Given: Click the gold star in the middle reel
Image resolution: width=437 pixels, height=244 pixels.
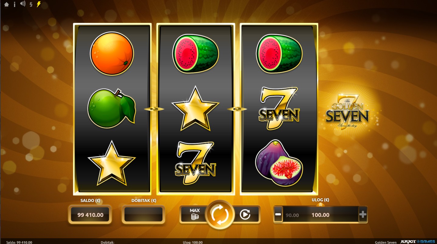Looking at the screenshot, I should (x=195, y=109).
